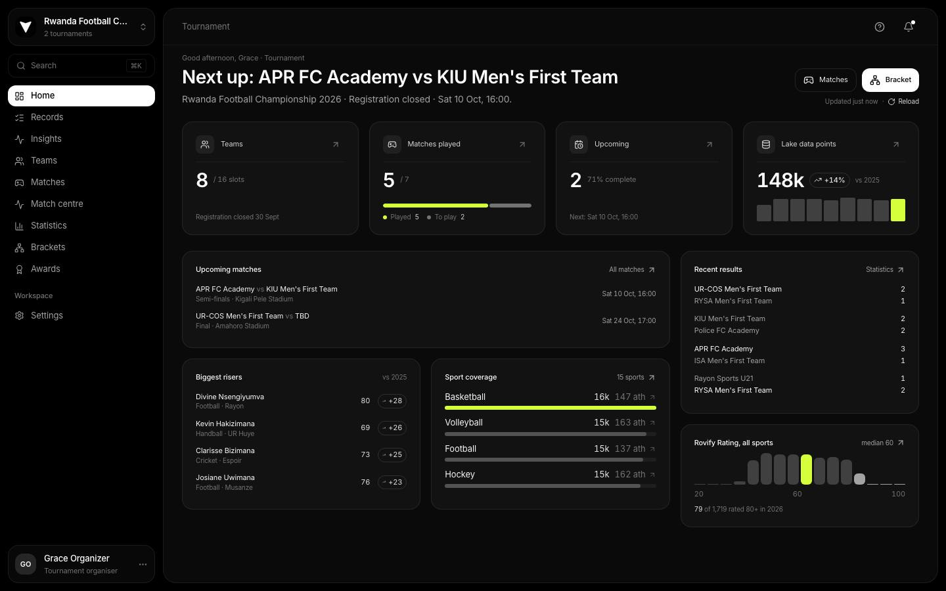Select Divine Nsengiyumva in Biggest risers
The image size is (946, 591).
(301, 401)
